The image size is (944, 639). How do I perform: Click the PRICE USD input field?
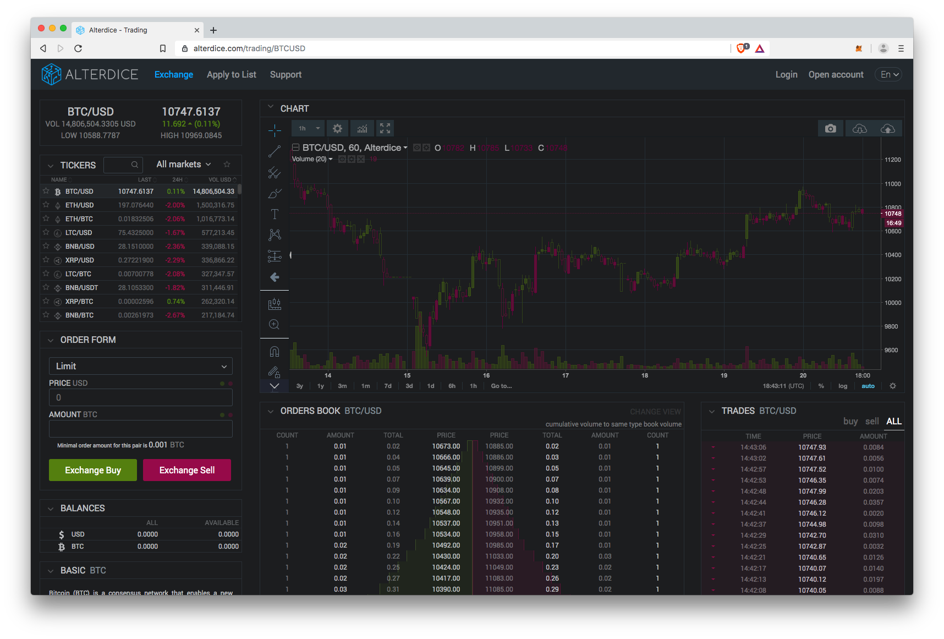tap(141, 397)
